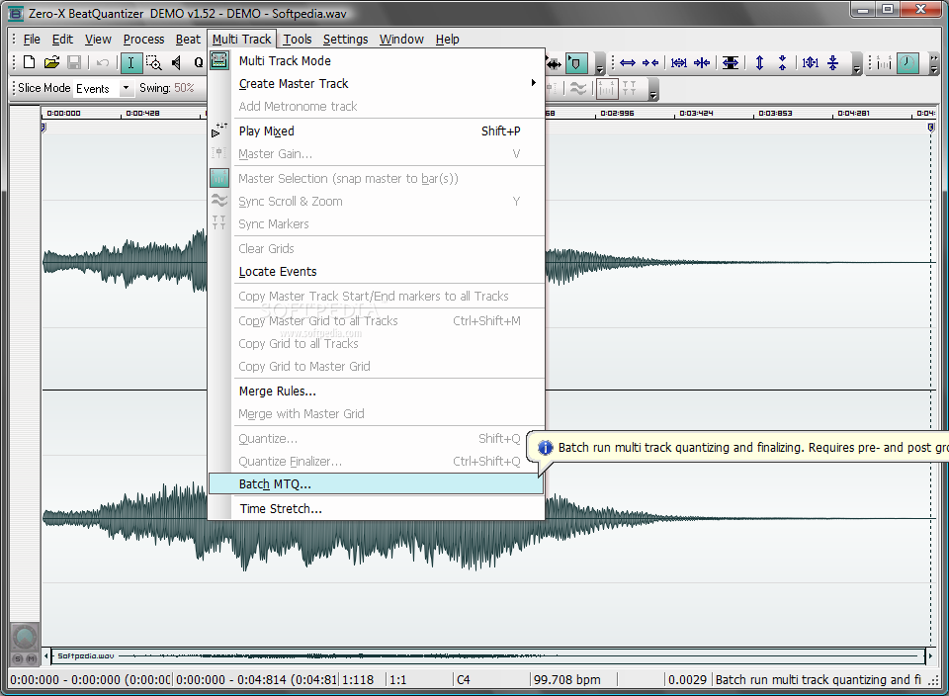
Task: Click the Master Selection icon in menu
Action: pyautogui.click(x=219, y=178)
